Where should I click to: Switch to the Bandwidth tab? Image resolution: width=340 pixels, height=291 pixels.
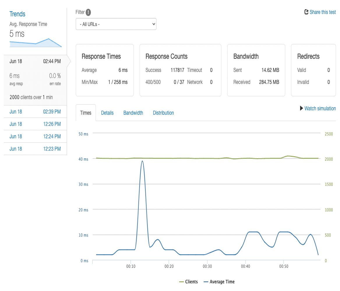(133, 113)
